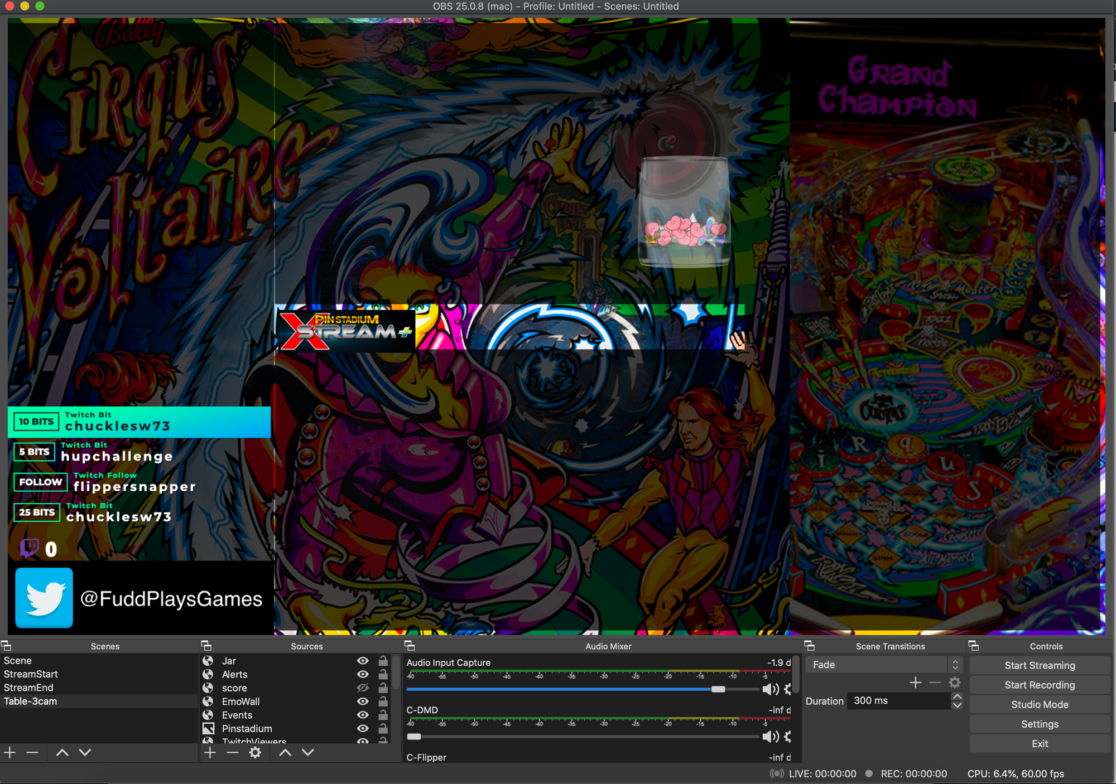The image size is (1116, 784).
Task: Lock the EmoWall source
Action: coord(383,701)
